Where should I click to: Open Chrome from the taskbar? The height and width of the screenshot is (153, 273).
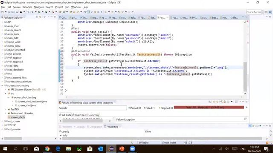(x=47, y=149)
